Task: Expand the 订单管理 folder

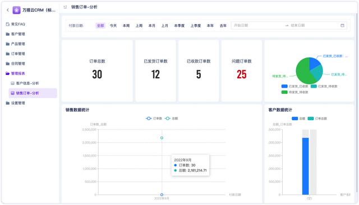Action: [x=15, y=54]
